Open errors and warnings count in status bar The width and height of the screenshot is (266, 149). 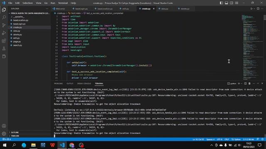click(7, 139)
